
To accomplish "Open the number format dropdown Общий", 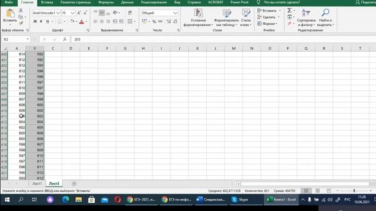I will point(175,13).
